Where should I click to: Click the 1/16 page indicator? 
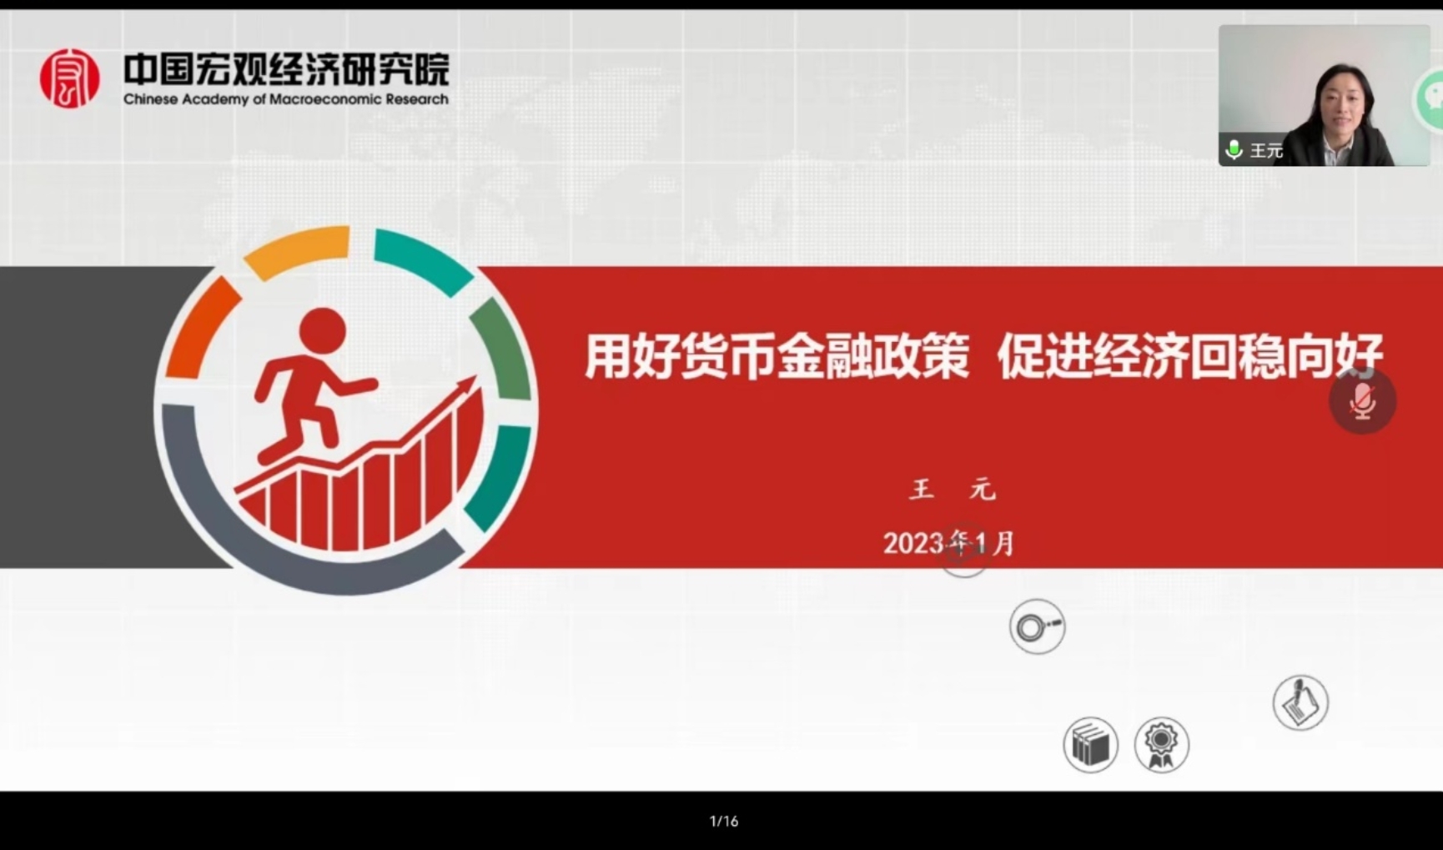723,822
